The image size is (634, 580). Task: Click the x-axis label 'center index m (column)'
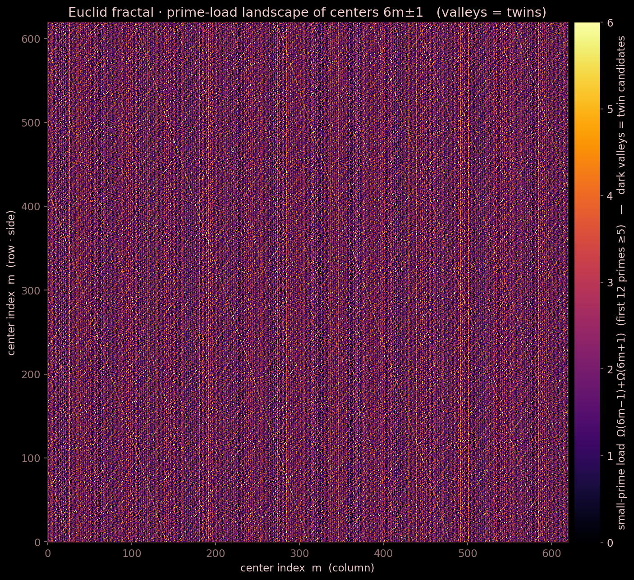point(307,568)
